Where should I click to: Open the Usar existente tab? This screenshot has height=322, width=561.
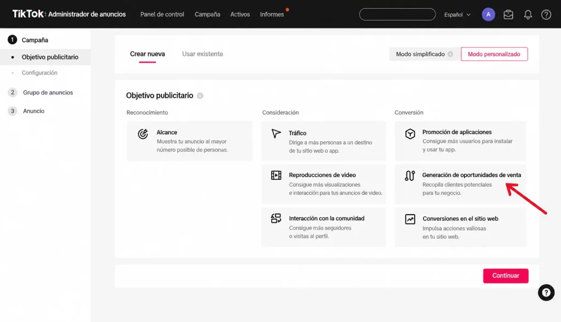tap(203, 54)
